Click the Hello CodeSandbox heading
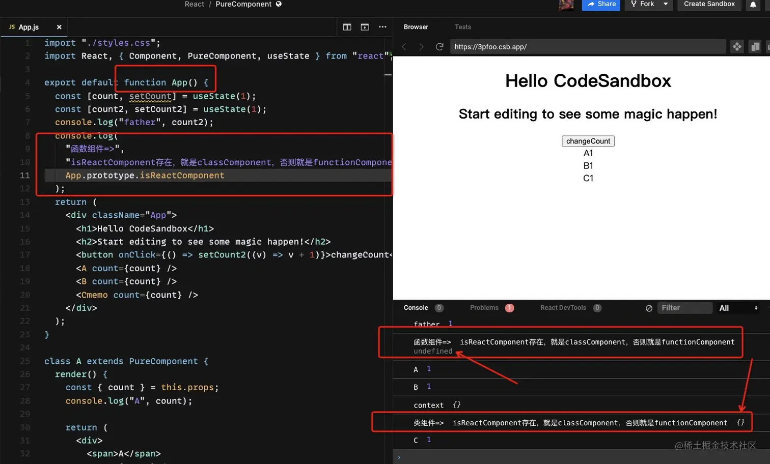Image resolution: width=770 pixels, height=464 pixels. 588,81
